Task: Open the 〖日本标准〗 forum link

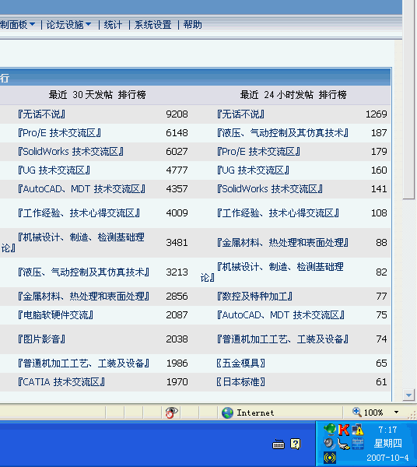Action: [x=241, y=382]
